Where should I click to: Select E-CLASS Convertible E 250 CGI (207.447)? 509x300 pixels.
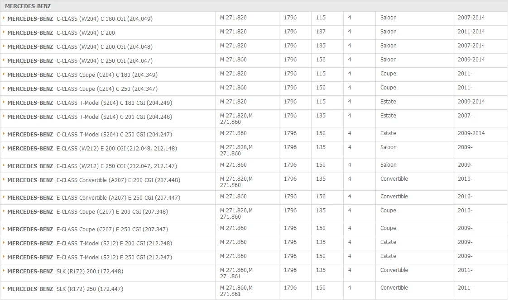point(94,197)
